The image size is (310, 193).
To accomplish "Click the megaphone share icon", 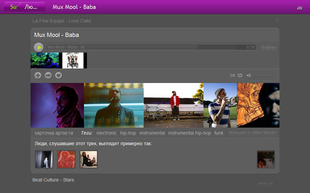I will click(48, 75).
